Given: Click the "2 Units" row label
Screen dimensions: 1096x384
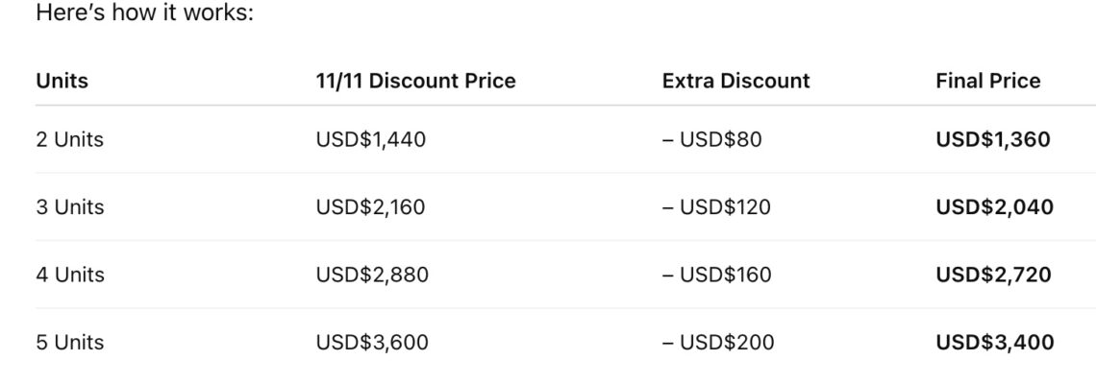Looking at the screenshot, I should (69, 140).
